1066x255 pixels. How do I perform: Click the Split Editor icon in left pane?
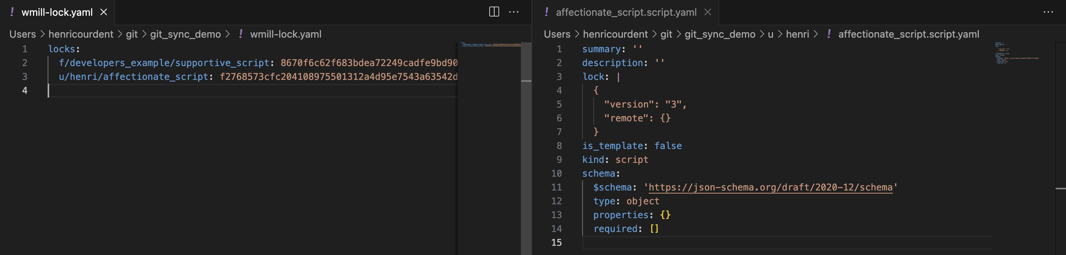(x=494, y=12)
